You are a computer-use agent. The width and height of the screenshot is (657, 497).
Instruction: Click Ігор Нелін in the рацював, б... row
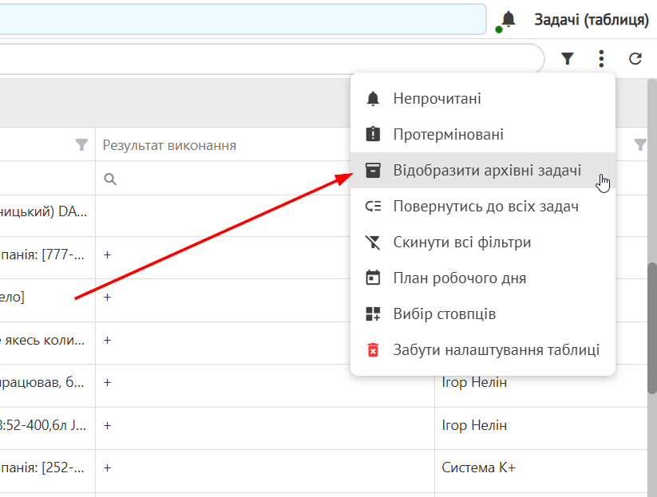pos(474,382)
